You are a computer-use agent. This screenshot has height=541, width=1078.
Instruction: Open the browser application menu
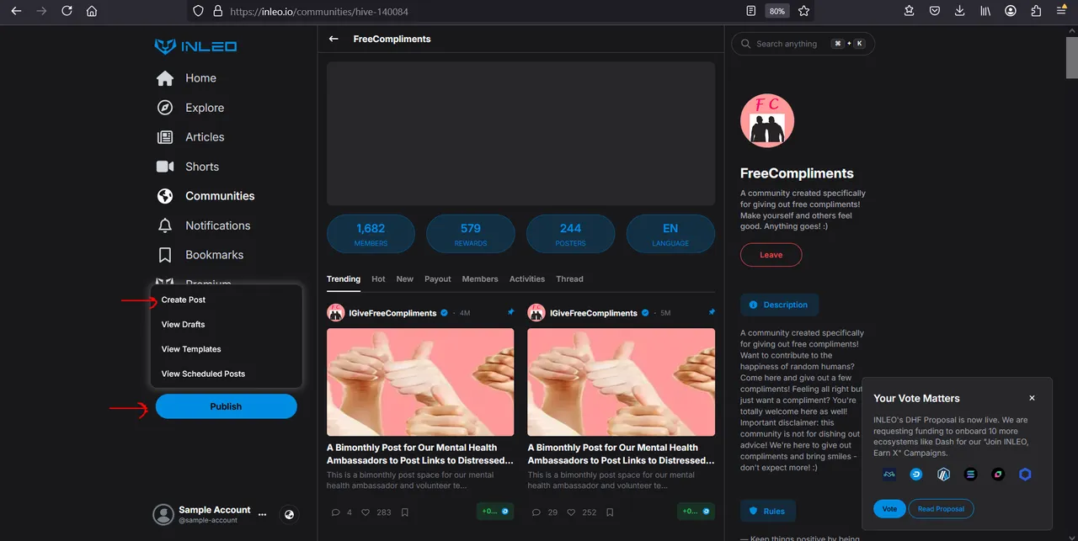1061,11
